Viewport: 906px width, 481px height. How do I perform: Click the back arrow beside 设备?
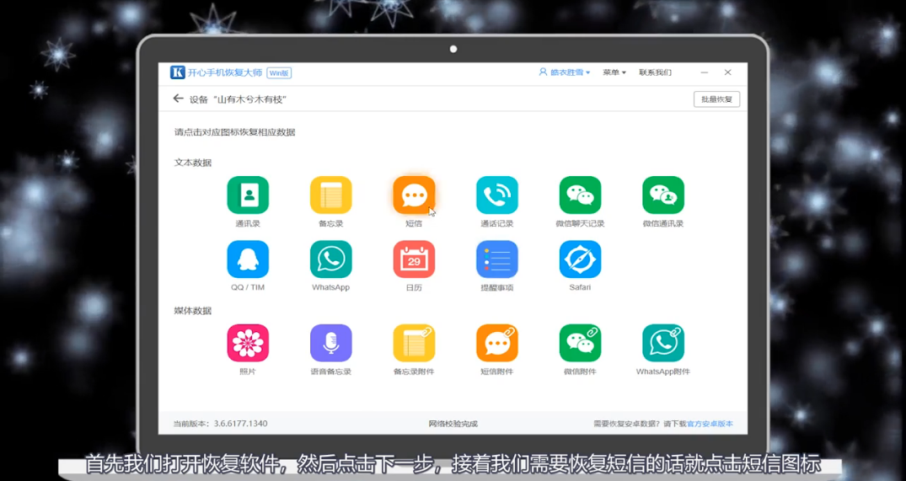click(x=178, y=99)
